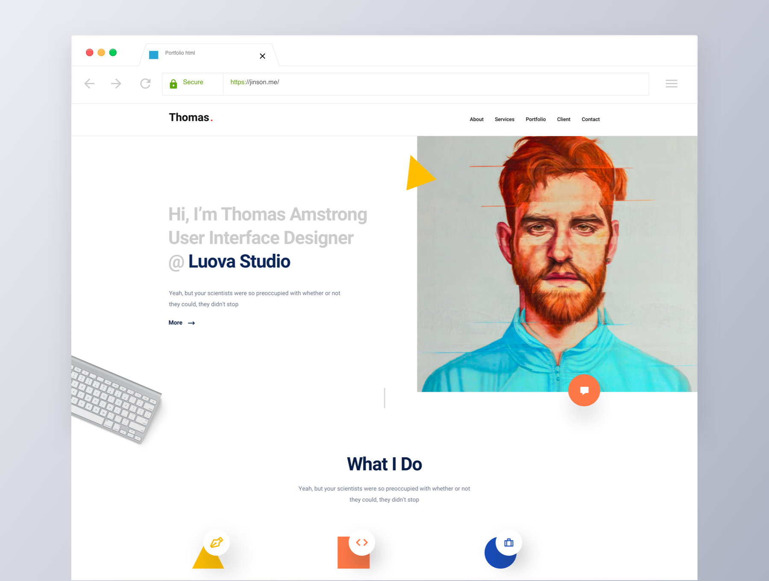Open the Services nav item
The height and width of the screenshot is (581, 769).
[504, 120]
